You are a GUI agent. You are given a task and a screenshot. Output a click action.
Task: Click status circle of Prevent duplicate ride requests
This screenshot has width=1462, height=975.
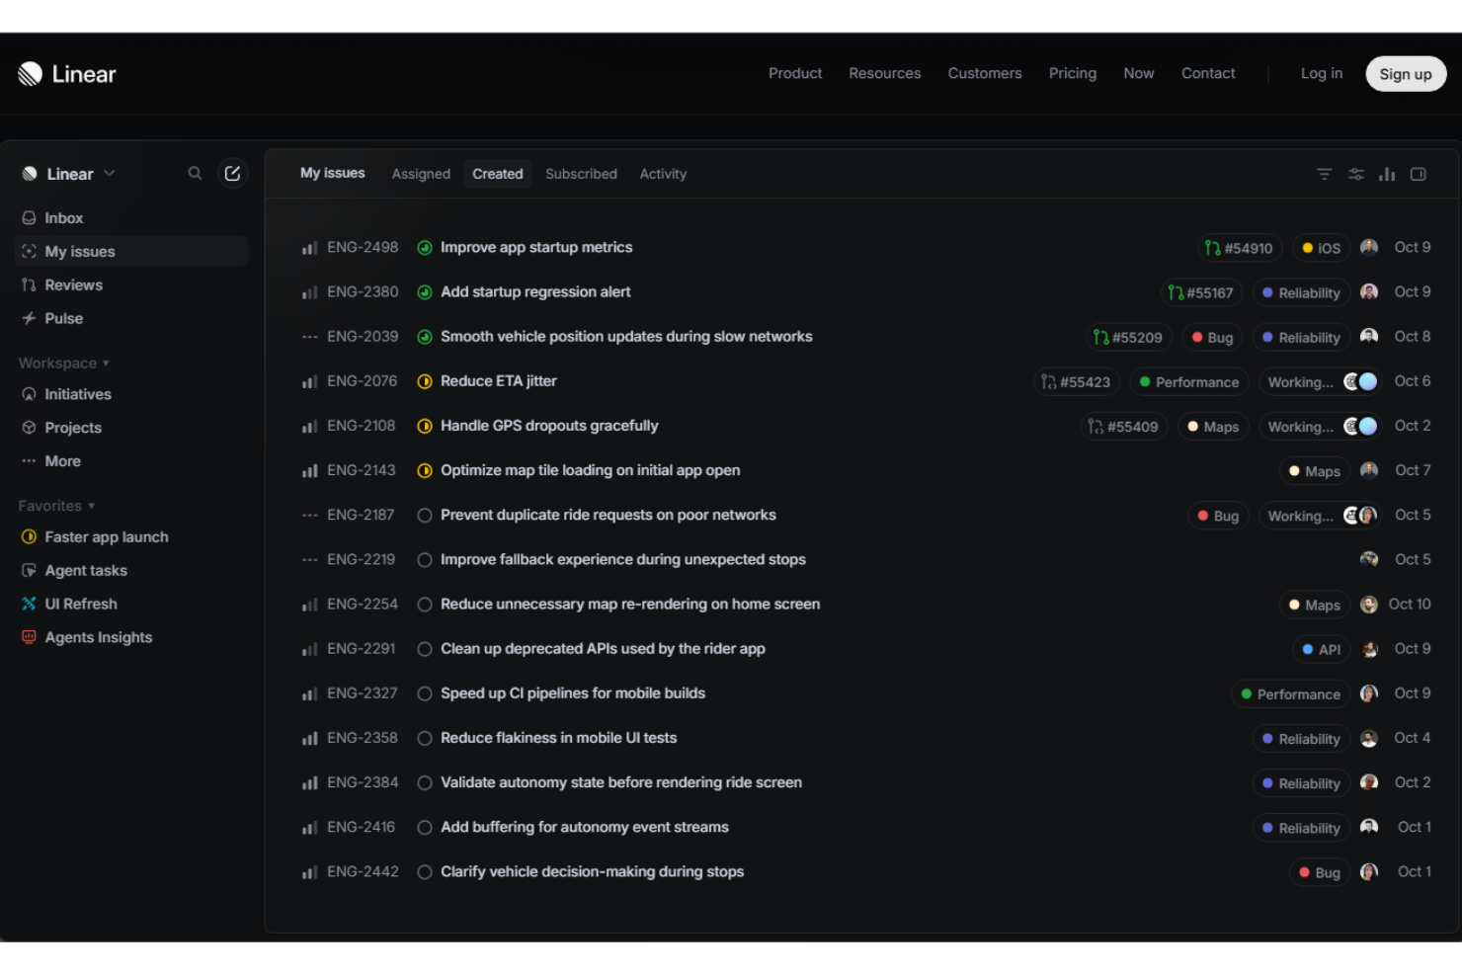[425, 515]
